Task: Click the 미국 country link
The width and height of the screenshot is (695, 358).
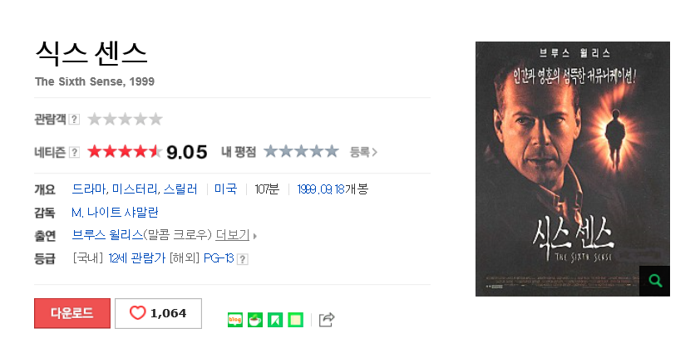Action: (x=225, y=189)
